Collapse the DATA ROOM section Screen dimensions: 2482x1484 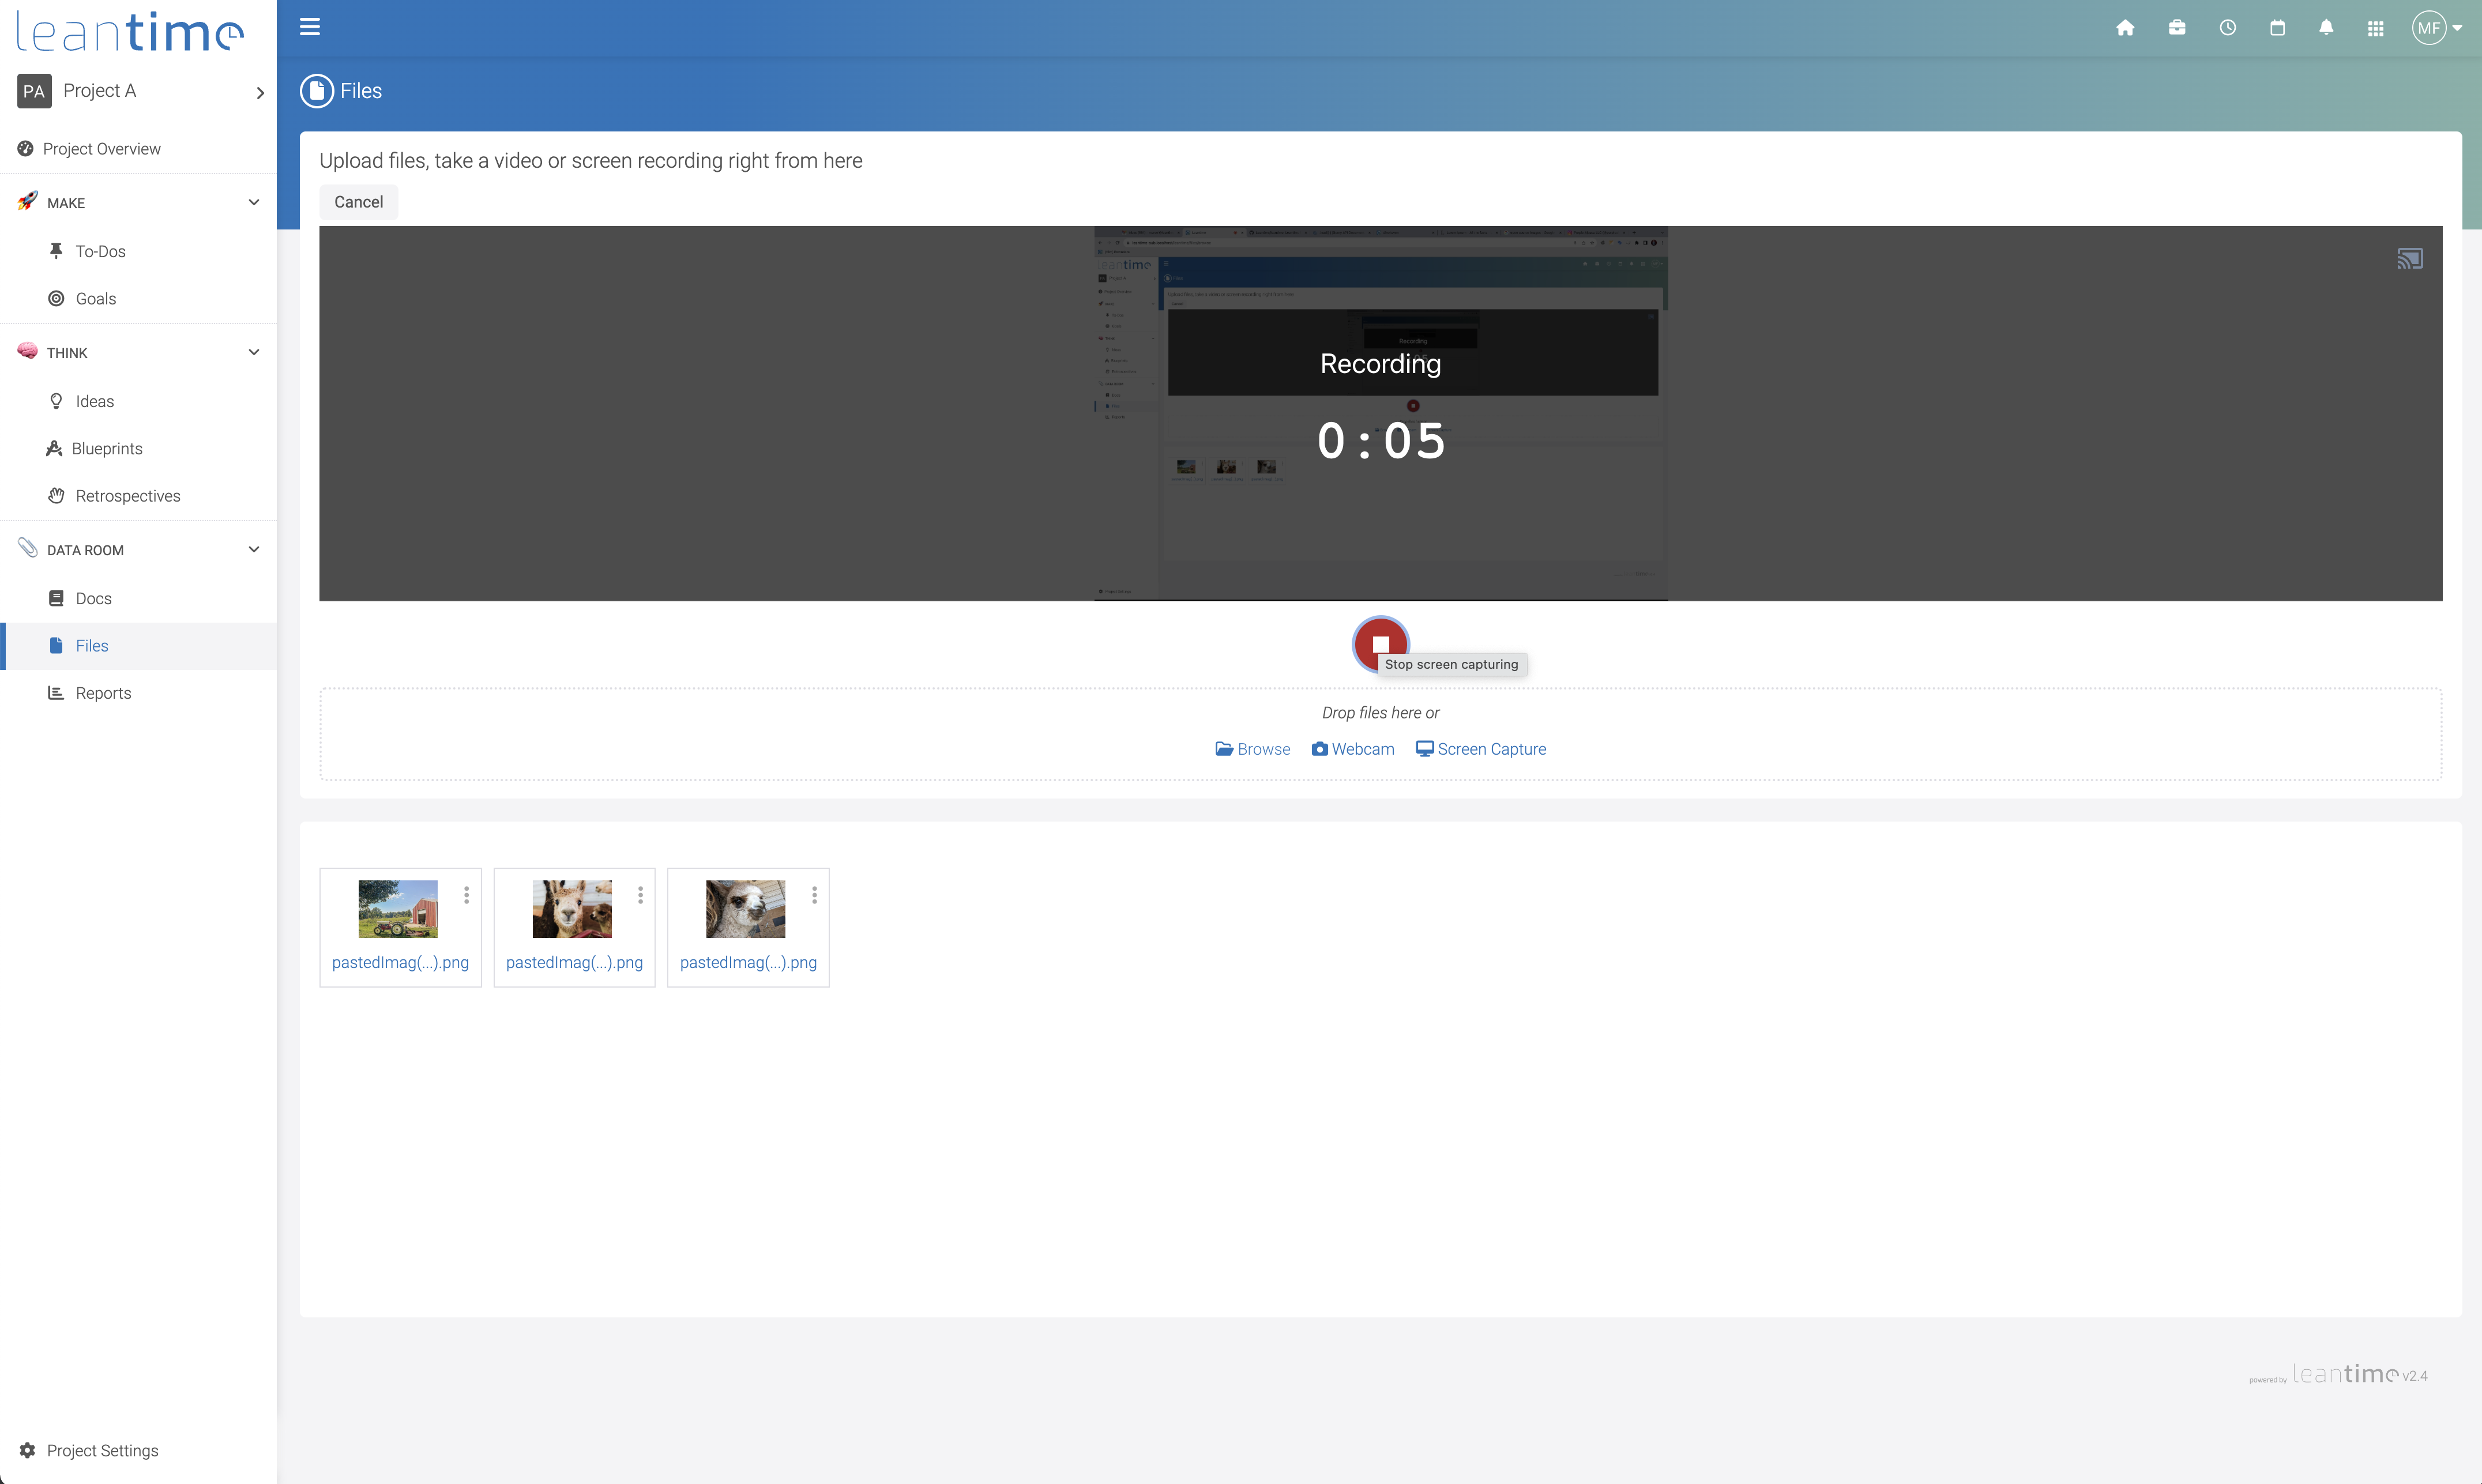pos(254,549)
